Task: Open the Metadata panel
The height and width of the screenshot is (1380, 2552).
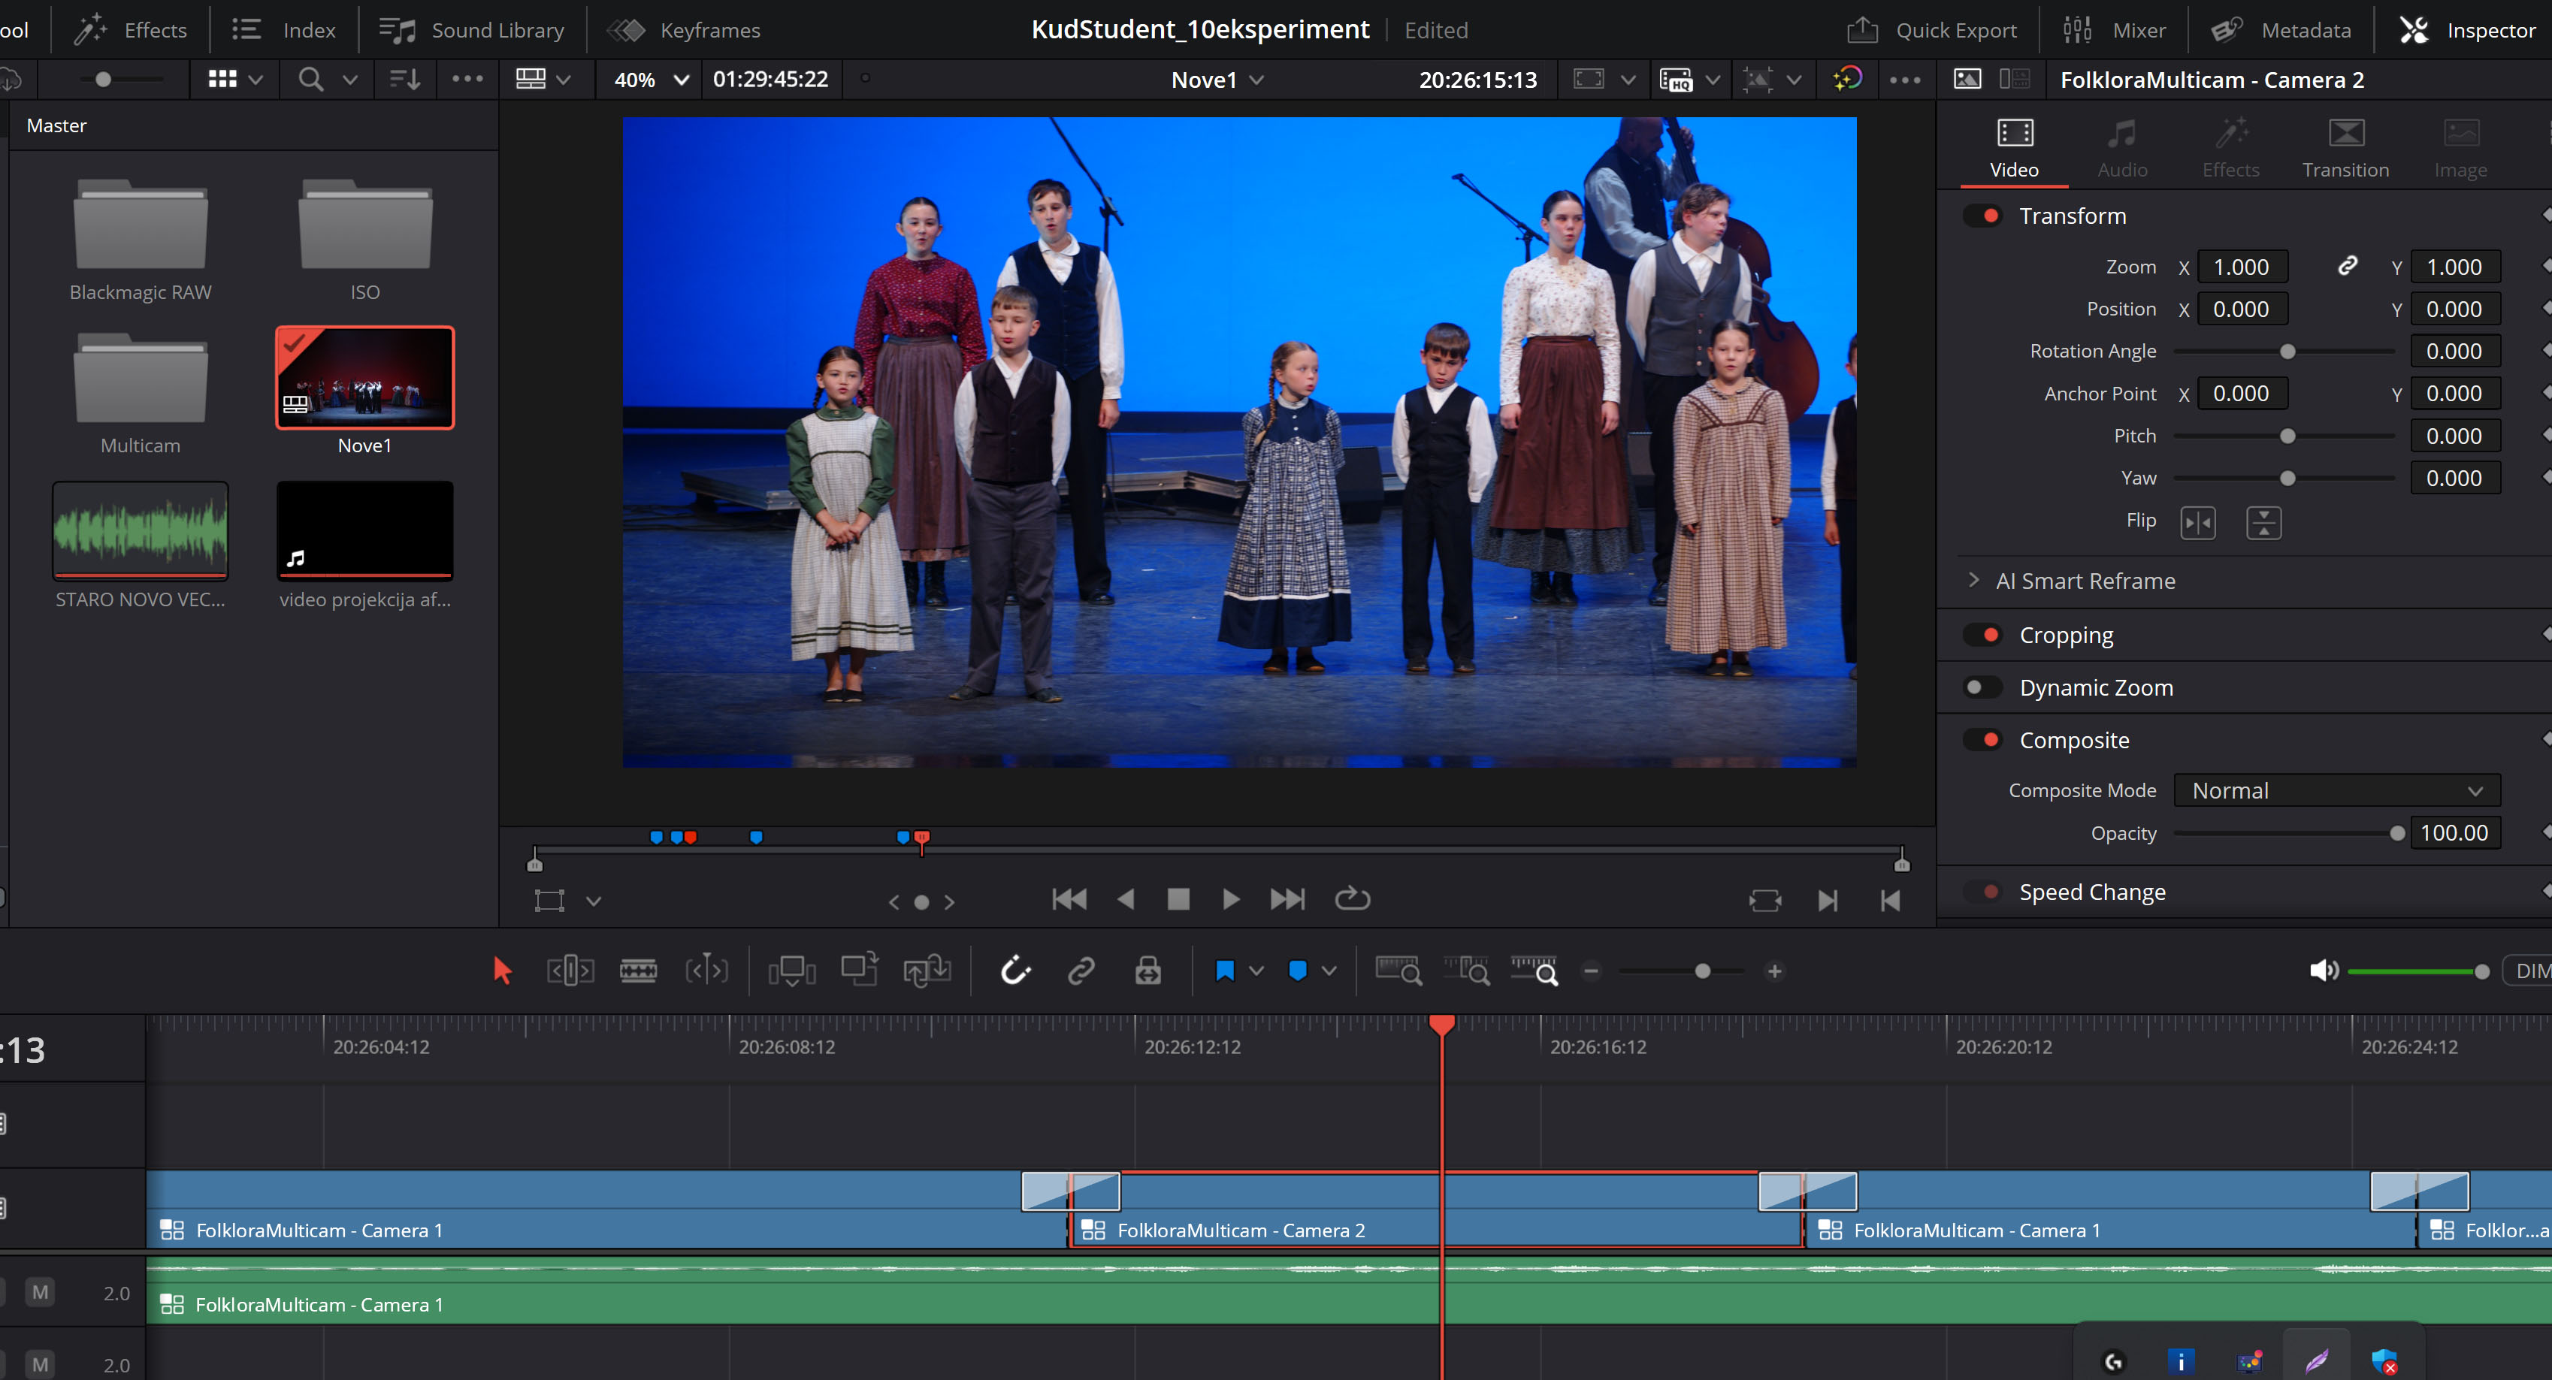Action: (2281, 30)
